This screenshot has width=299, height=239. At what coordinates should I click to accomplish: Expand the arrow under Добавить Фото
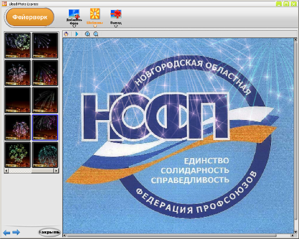(x=74, y=27)
